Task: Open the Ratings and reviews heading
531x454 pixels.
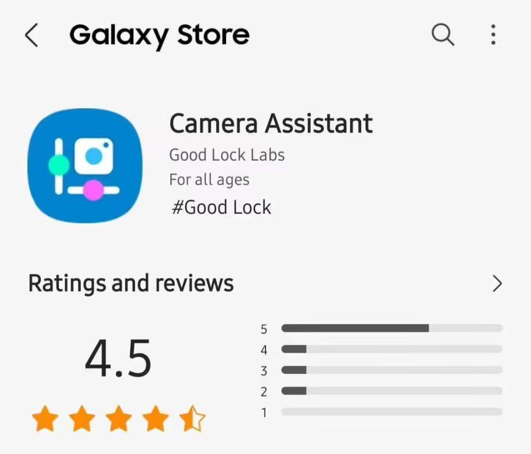Action: click(x=131, y=283)
